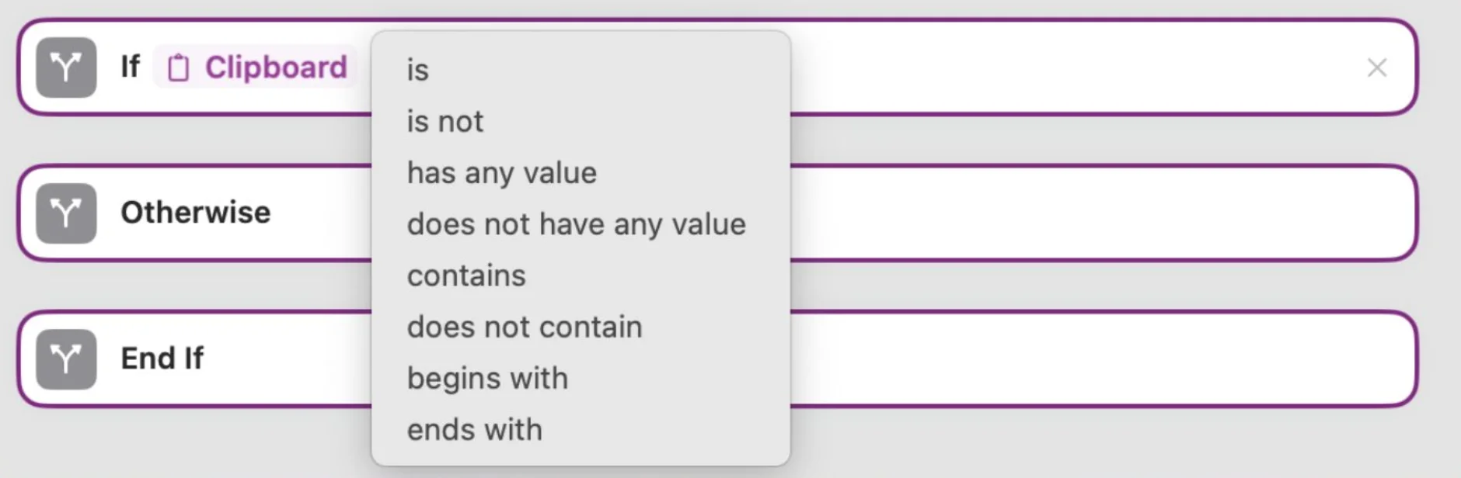Screen dimensions: 1461x478
Task: Choose the "ends with" condition
Action: point(474,429)
